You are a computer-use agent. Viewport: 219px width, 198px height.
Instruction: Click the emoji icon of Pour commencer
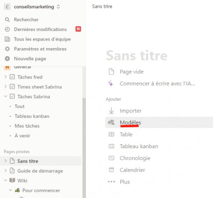pyautogui.click(x=17, y=190)
